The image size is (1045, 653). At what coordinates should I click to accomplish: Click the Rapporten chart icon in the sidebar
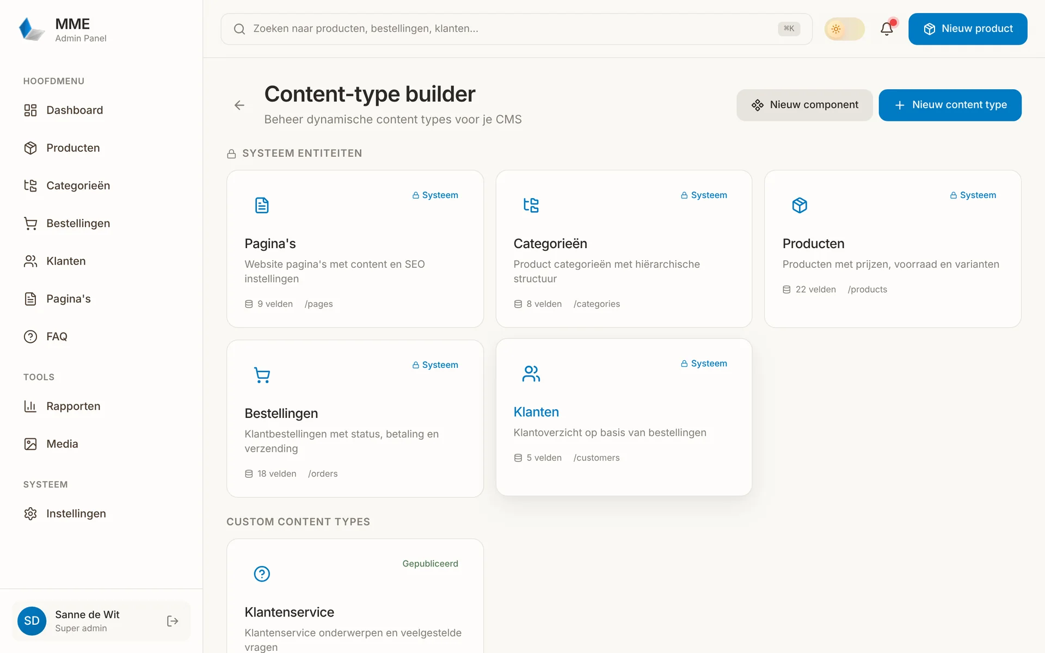tap(30, 406)
